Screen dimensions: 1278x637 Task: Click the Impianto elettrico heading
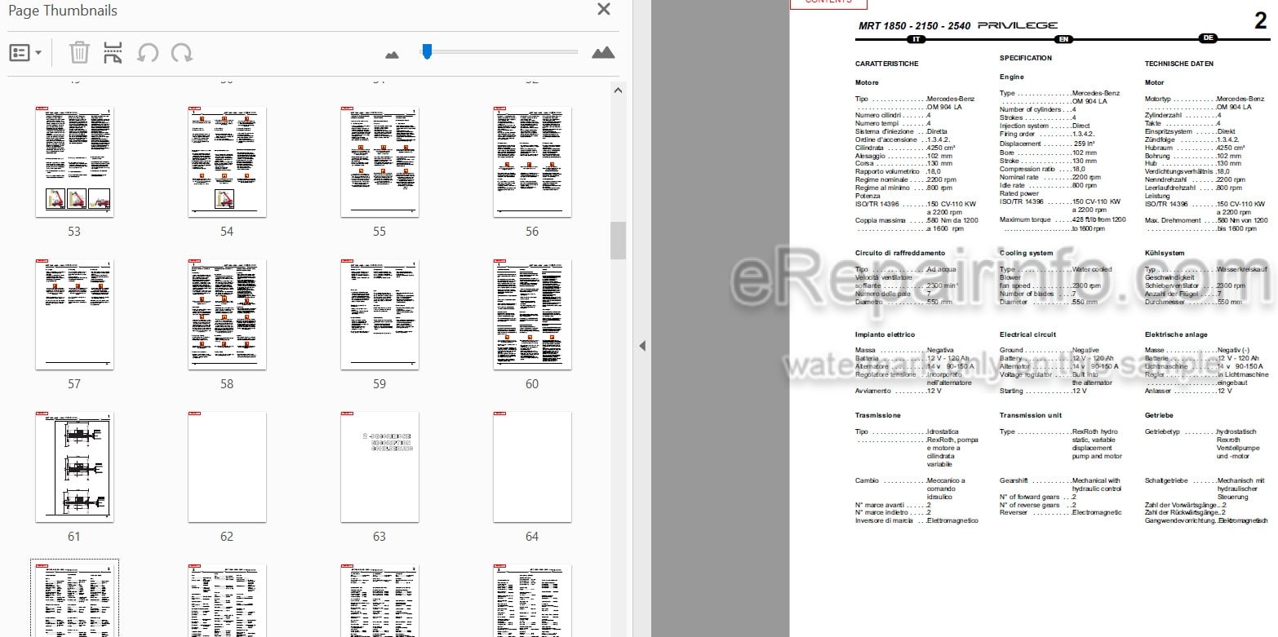pyautogui.click(x=885, y=334)
